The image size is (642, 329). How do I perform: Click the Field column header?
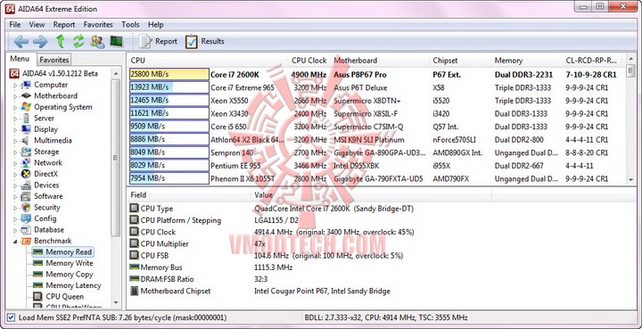coord(188,194)
